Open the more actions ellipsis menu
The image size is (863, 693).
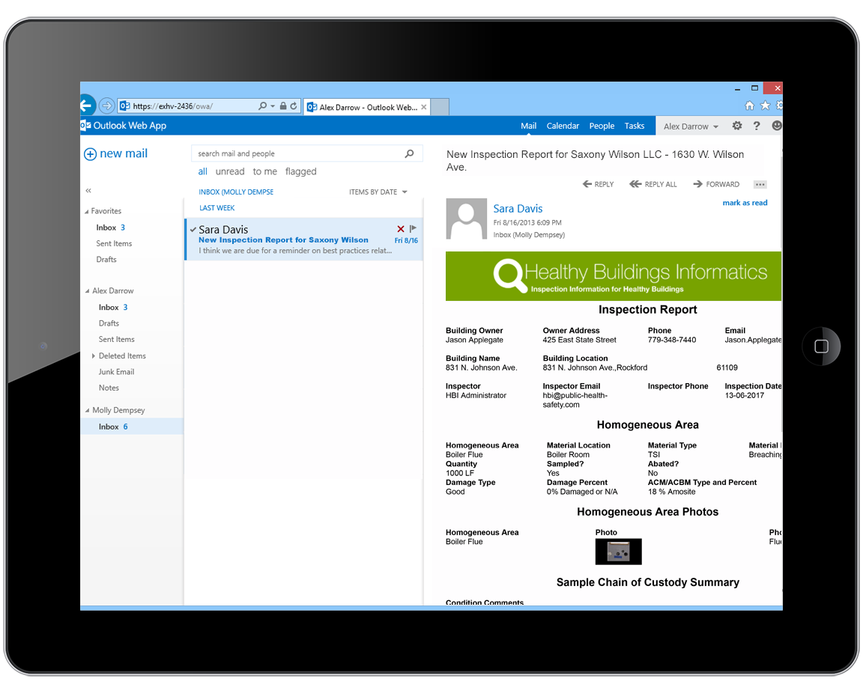click(760, 185)
